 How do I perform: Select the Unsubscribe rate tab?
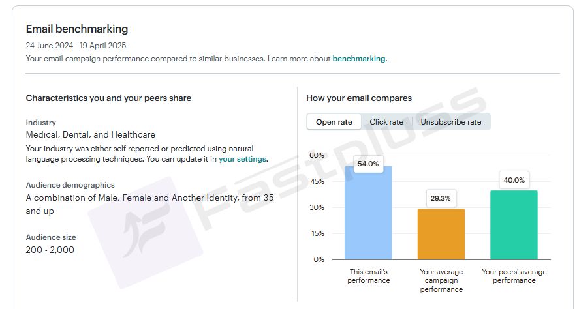point(451,122)
